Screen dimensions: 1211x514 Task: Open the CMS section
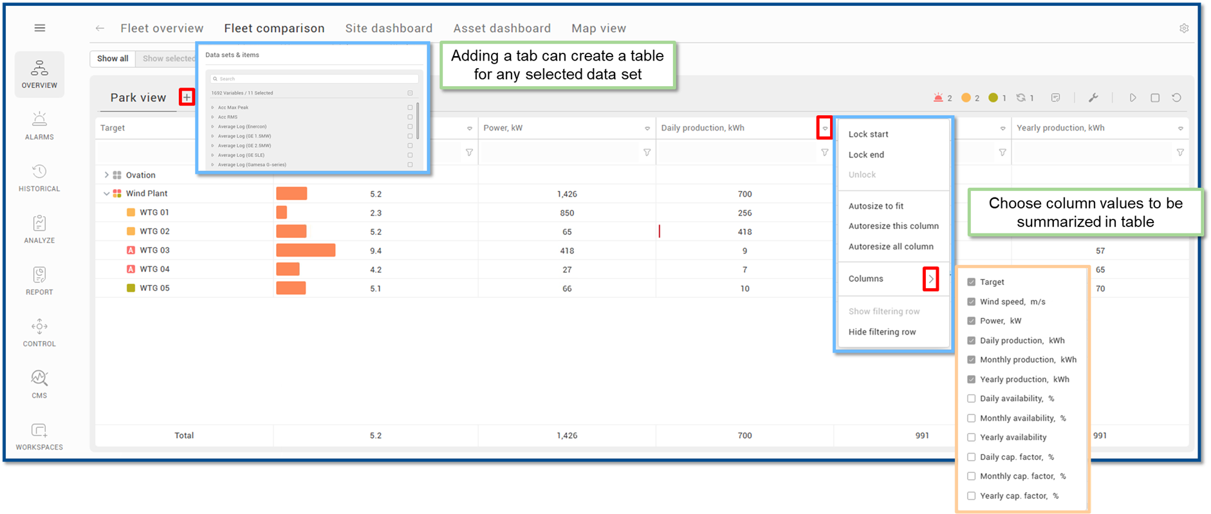tap(39, 384)
